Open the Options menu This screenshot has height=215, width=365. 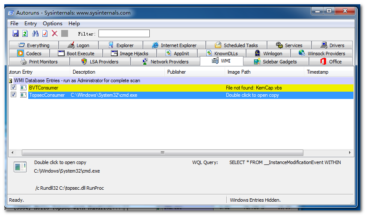coord(53,24)
